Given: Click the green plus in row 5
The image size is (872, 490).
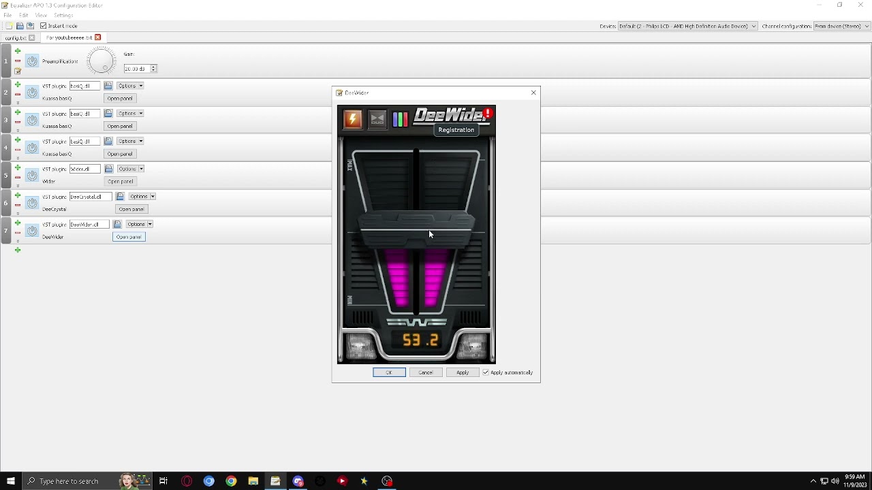Looking at the screenshot, I should pyautogui.click(x=18, y=167).
